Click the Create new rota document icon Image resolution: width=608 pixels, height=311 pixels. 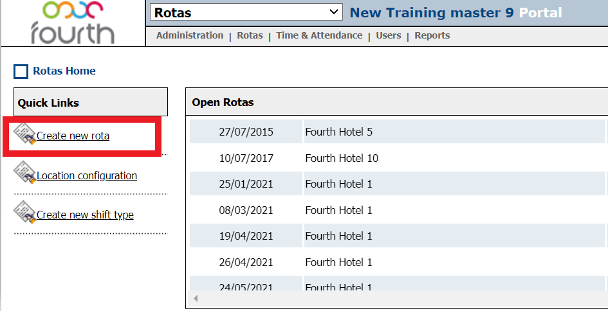[x=25, y=134]
